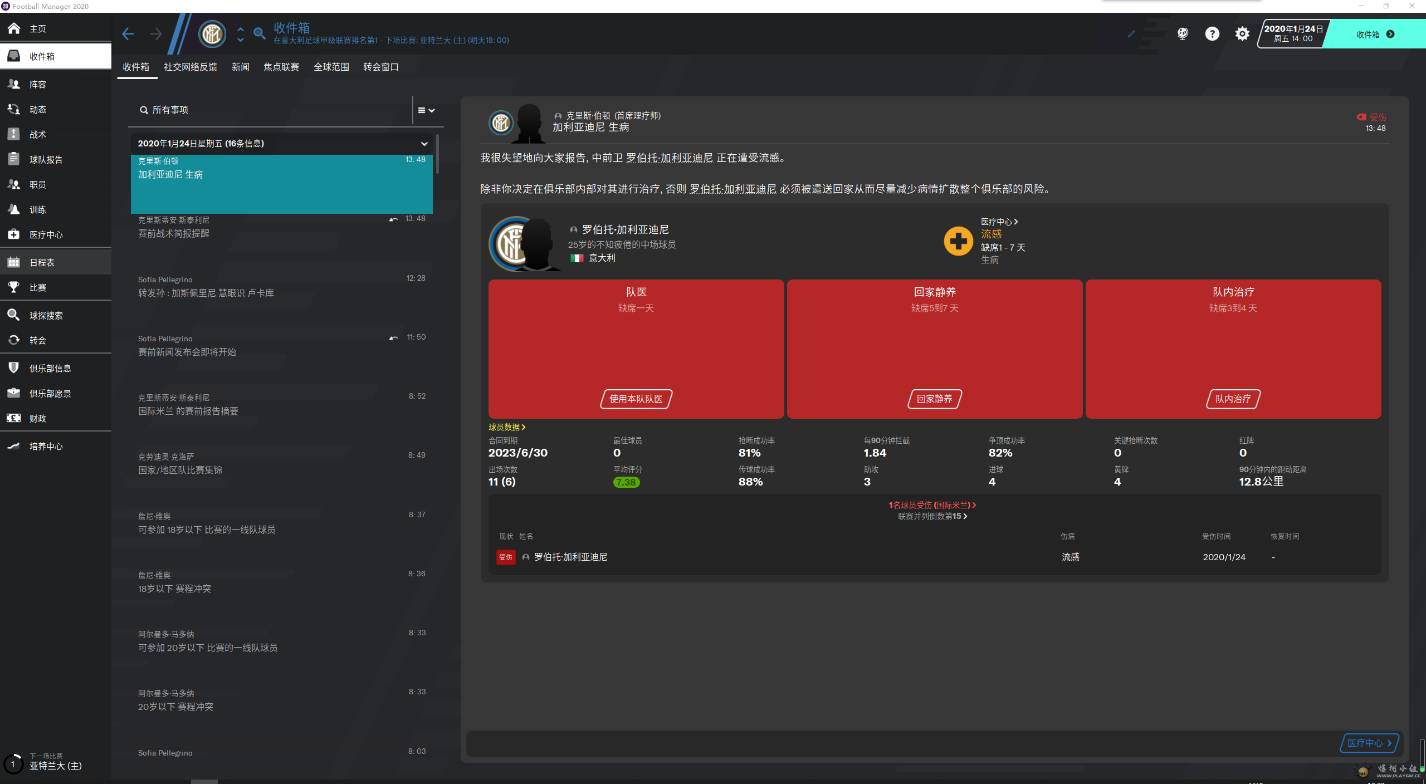Image resolution: width=1426 pixels, height=784 pixels.
Task: Click the 7.38 average rating badge
Action: pyautogui.click(x=626, y=482)
